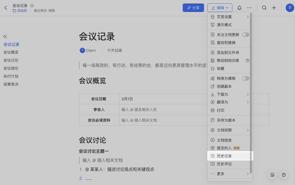The image size is (295, 185).
Task: Click the notification bell icon
Action: coord(240,8)
